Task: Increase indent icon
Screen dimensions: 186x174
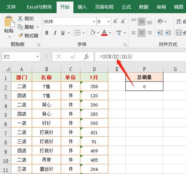Action: click(168, 33)
